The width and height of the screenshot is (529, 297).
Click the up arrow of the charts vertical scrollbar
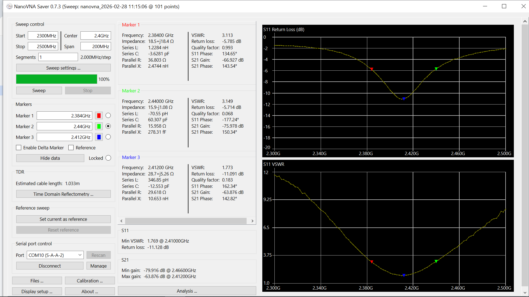[525, 21]
